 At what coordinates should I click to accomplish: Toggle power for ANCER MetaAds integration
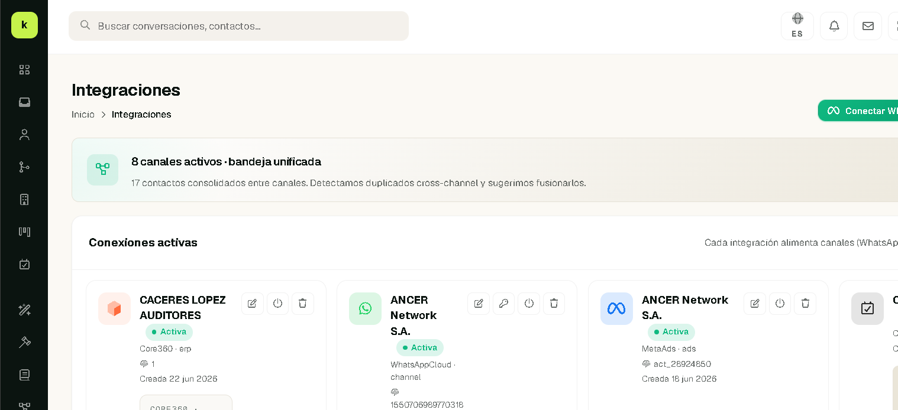pyautogui.click(x=780, y=304)
